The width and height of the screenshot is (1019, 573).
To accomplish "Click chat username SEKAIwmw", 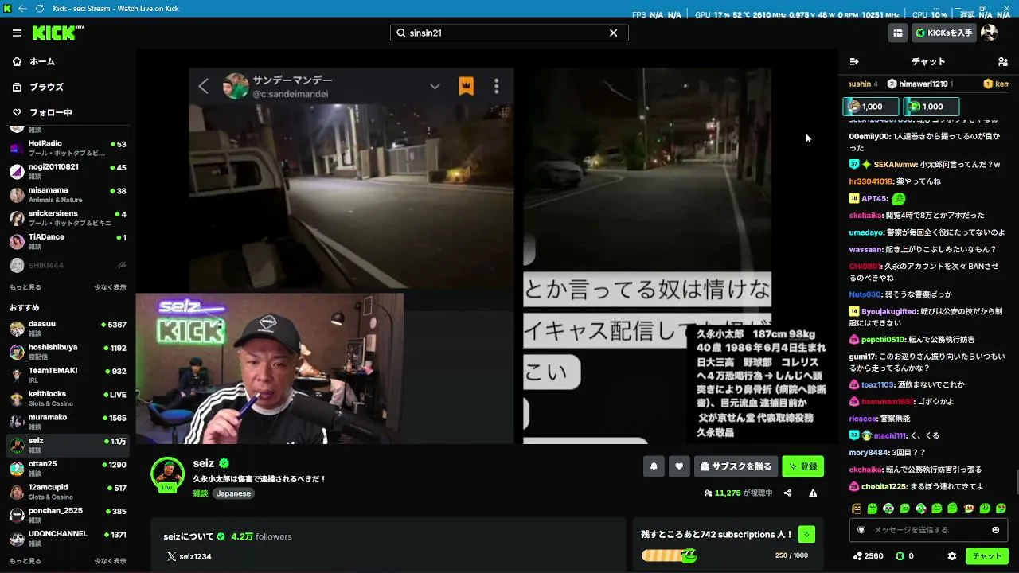I will [x=896, y=165].
